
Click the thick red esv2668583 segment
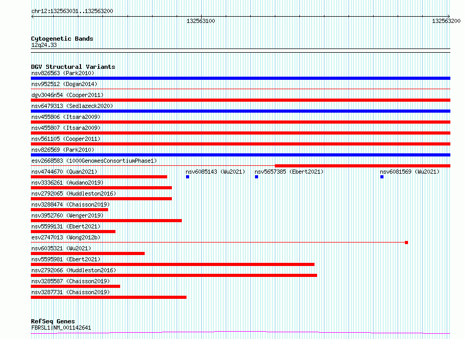point(363,166)
